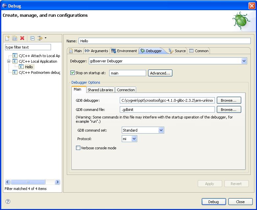Open the Debugger type dropdown

point(244,61)
